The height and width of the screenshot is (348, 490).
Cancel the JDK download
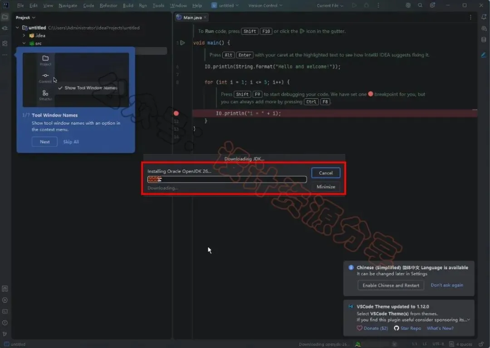pos(326,173)
